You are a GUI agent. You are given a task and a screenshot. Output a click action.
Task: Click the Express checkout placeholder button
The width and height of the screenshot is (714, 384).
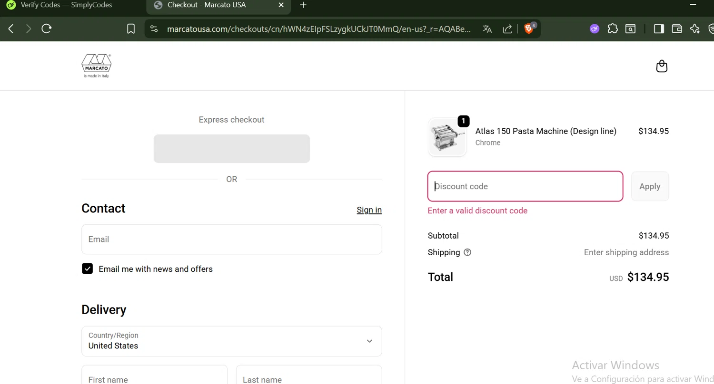232,149
